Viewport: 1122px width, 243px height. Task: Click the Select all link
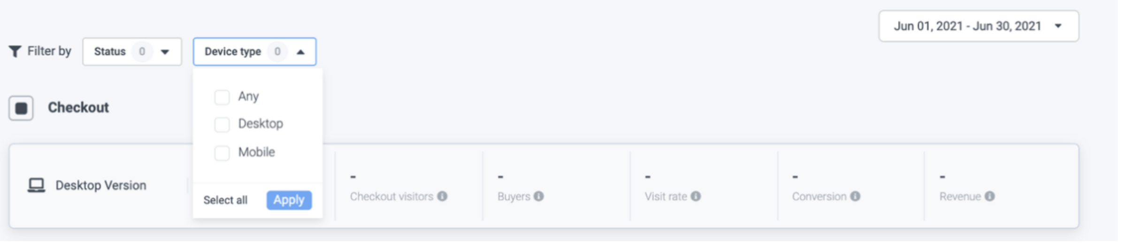click(225, 200)
